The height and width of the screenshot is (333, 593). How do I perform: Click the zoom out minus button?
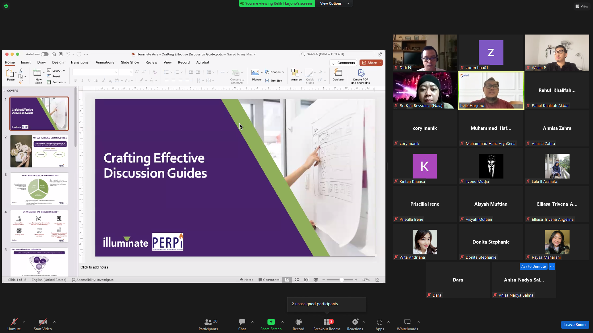click(x=323, y=280)
